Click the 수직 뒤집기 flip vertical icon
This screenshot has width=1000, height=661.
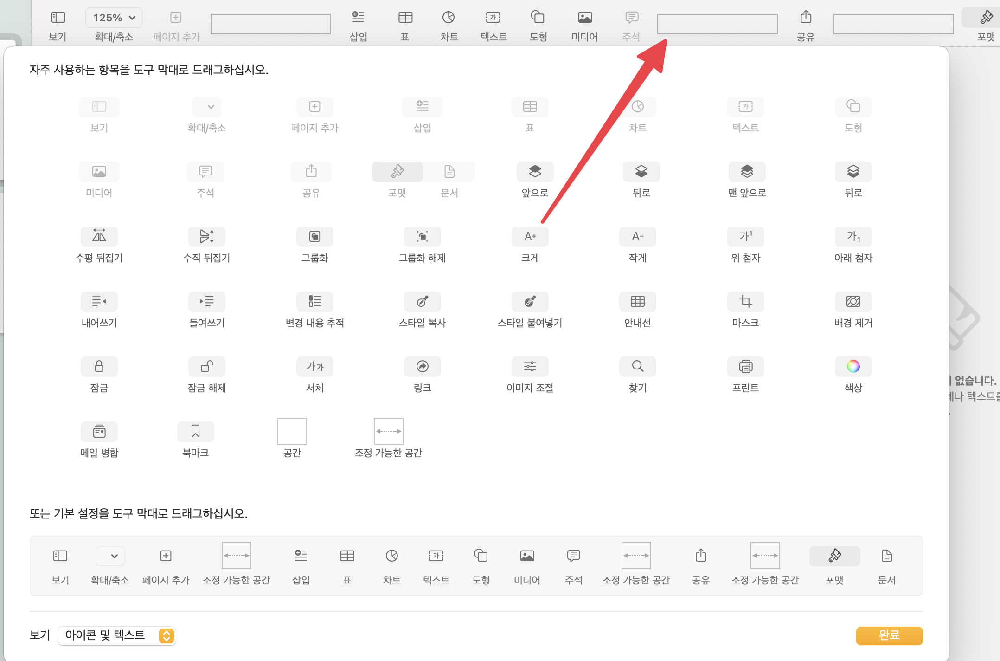pos(206,237)
